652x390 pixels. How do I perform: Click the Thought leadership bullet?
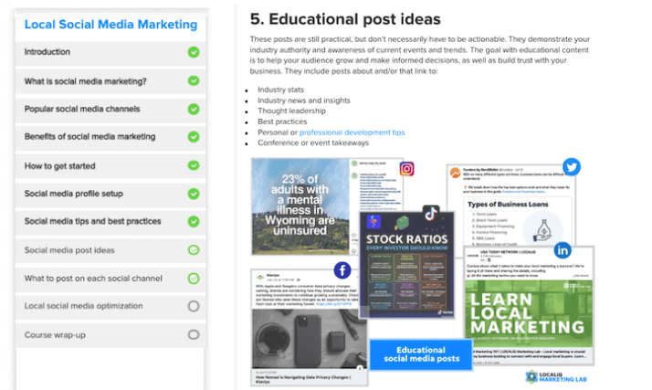(x=291, y=111)
